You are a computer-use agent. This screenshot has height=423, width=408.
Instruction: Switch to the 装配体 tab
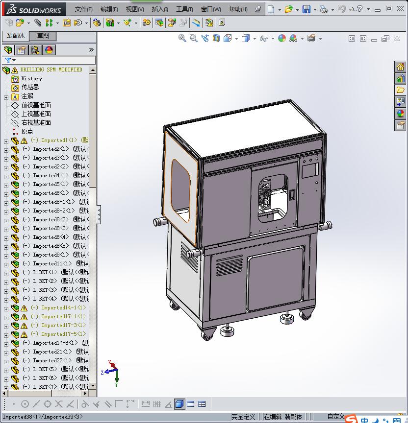click(15, 36)
